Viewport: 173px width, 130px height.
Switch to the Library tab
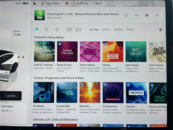pyautogui.click(x=106, y=30)
